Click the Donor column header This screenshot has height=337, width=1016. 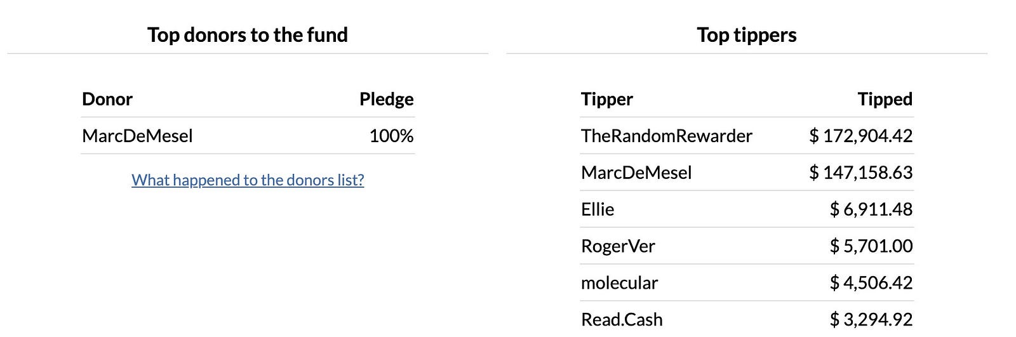(x=107, y=99)
